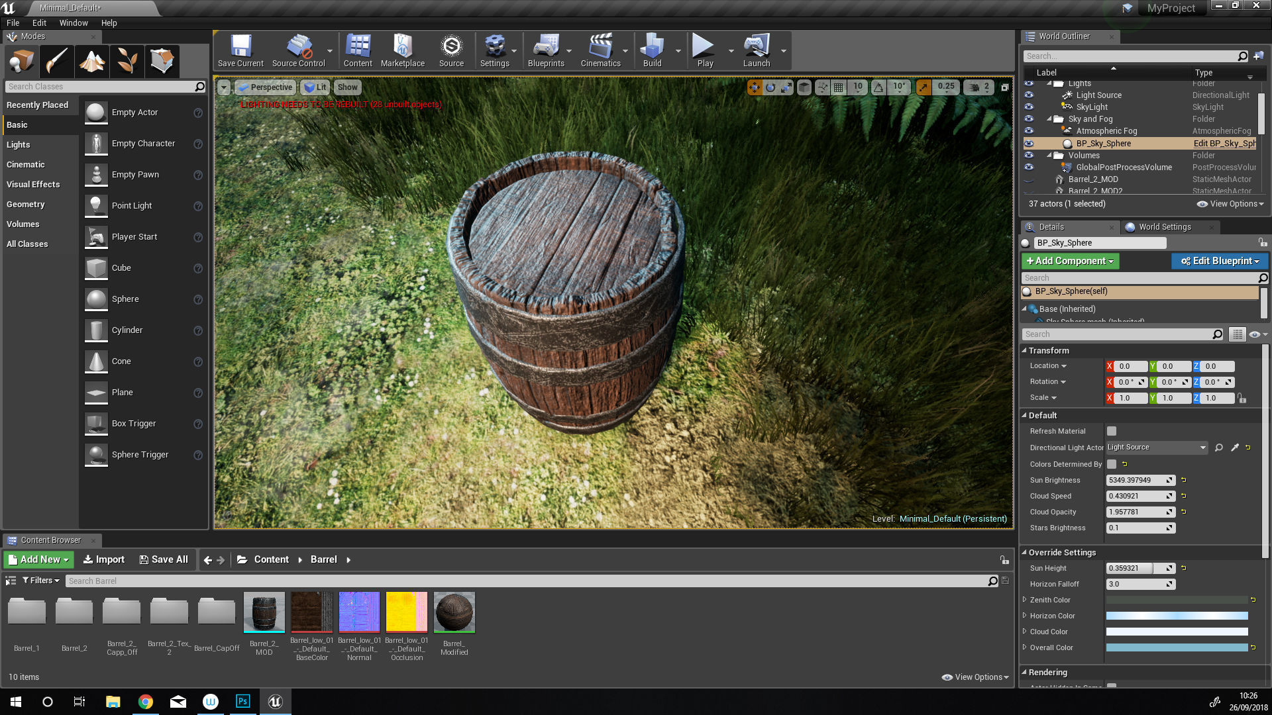Click the maximize viewport icon
Screen dimensions: 1272x715
(1004, 87)
